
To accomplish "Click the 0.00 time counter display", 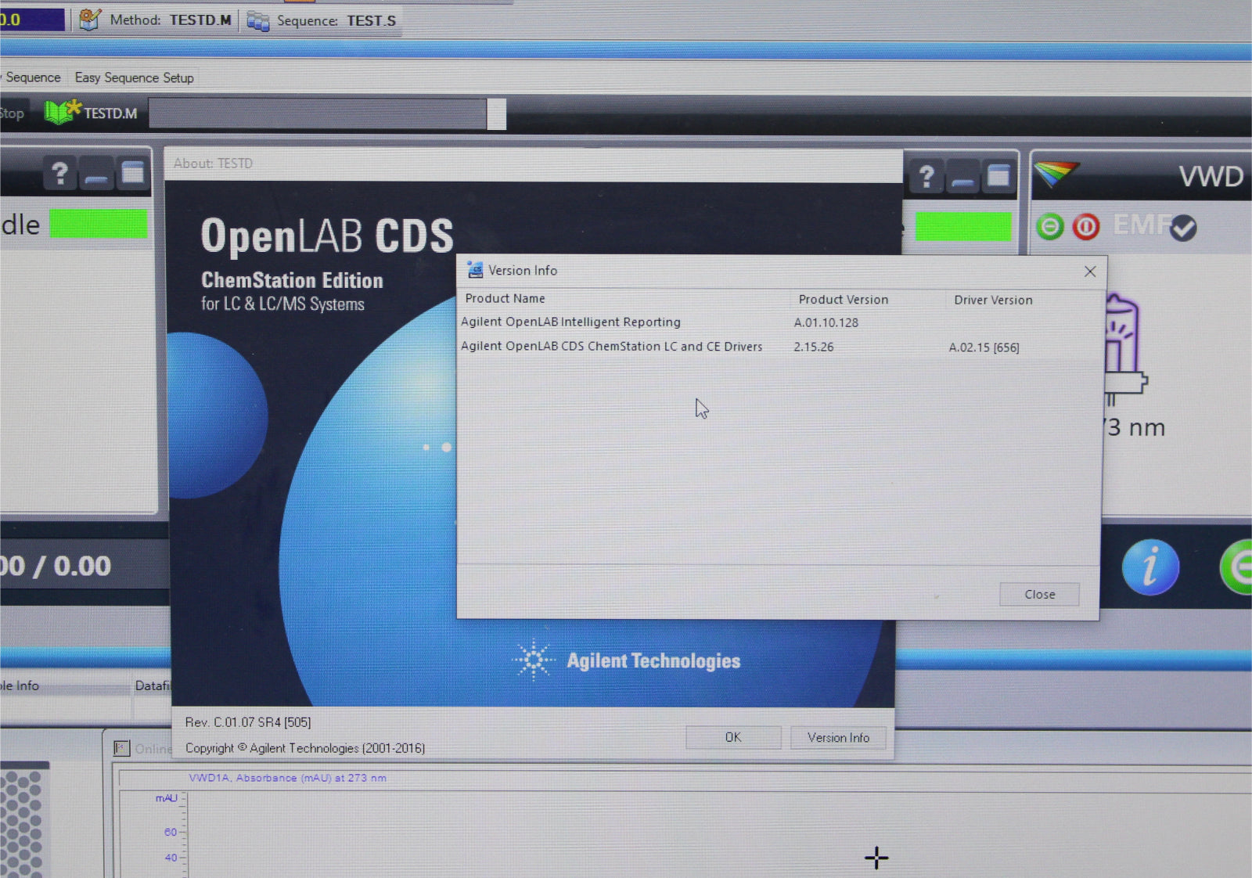I will [x=56, y=566].
